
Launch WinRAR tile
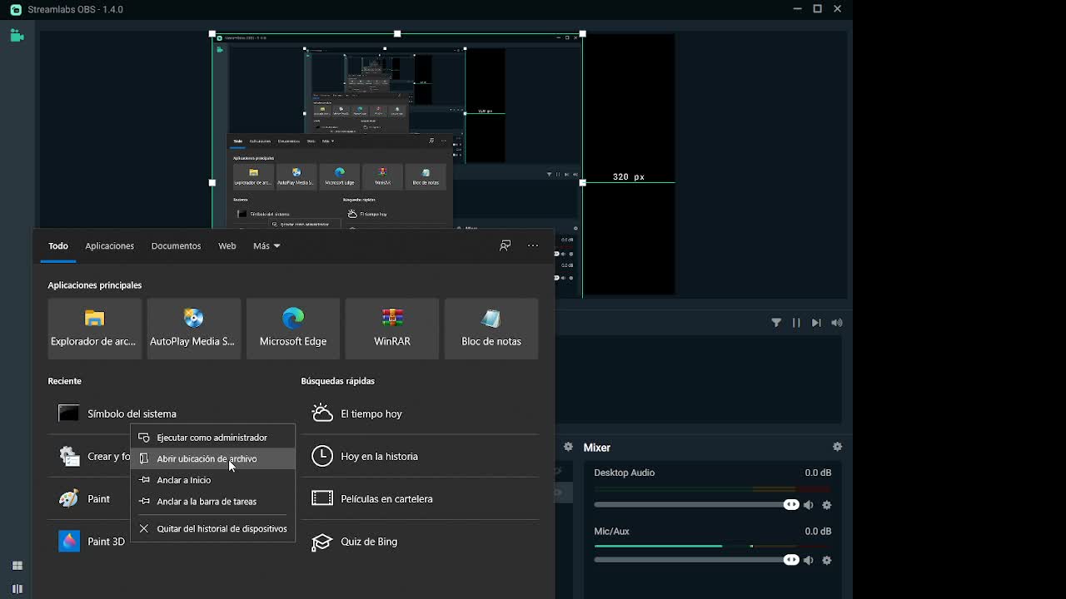click(392, 329)
